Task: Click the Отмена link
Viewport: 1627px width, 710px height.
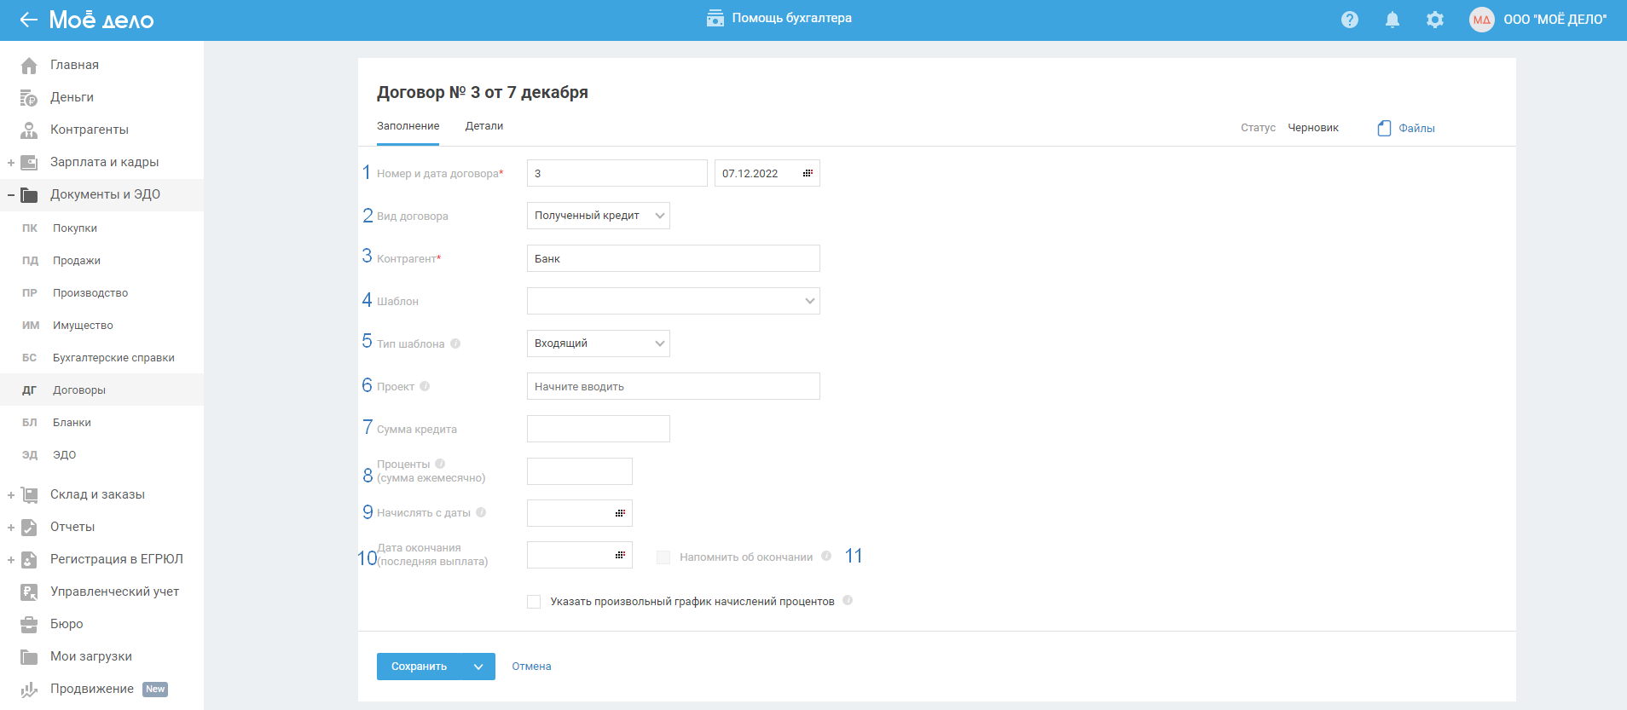Action: 531,667
